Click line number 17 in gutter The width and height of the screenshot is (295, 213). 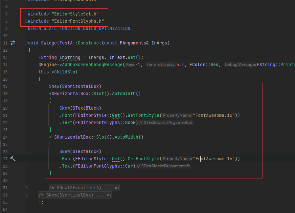[5, 86]
